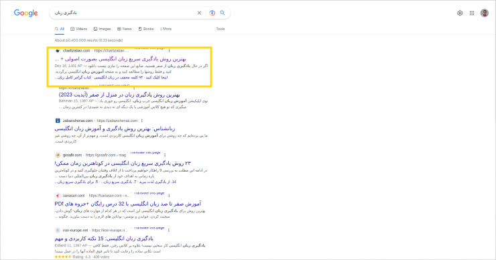Switch to the Images tab
The height and width of the screenshot is (260, 496).
pos(102,29)
